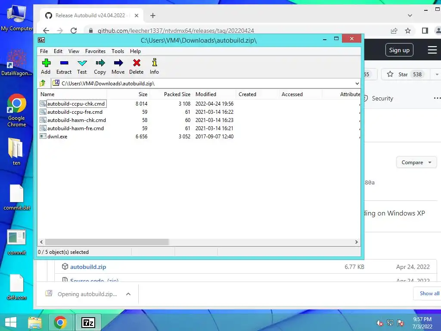The width and height of the screenshot is (441, 331).
Task: Expand the 7-Zip address path dropdown
Action: click(x=357, y=83)
